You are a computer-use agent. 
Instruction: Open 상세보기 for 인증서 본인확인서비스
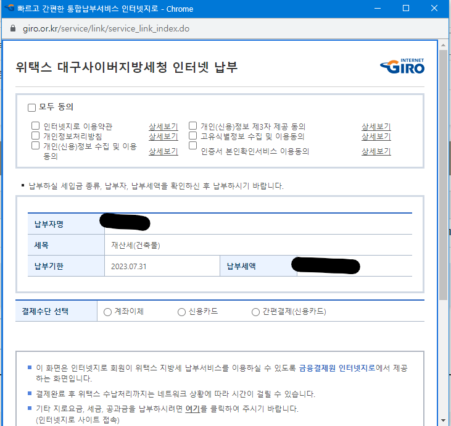tap(376, 151)
